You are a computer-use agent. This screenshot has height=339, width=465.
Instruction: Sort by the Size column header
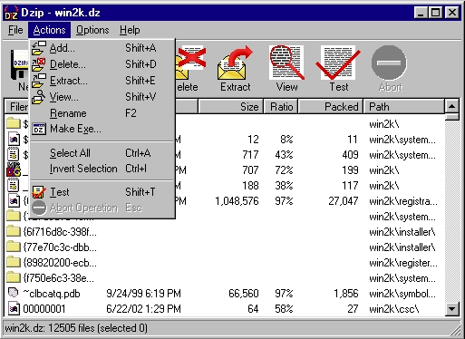click(231, 107)
